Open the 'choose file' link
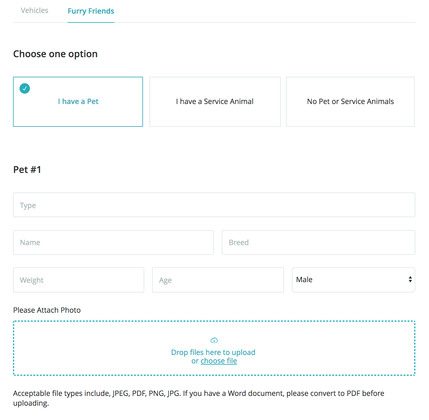The image size is (429, 420). pos(218,361)
